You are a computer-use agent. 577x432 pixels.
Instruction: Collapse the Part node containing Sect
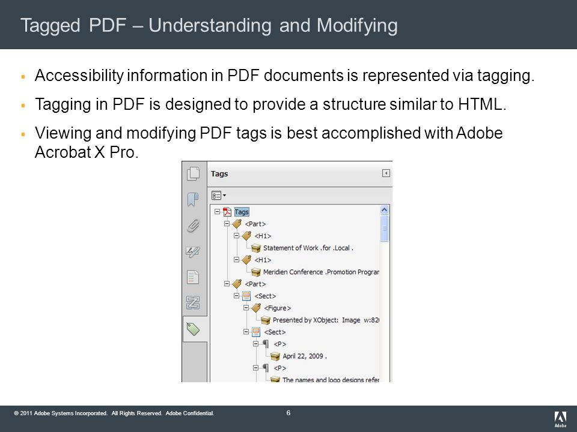[227, 284]
